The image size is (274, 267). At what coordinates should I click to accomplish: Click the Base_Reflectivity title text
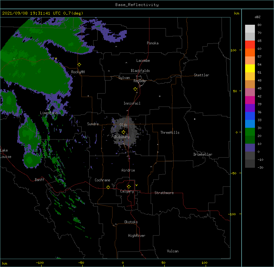click(137, 5)
